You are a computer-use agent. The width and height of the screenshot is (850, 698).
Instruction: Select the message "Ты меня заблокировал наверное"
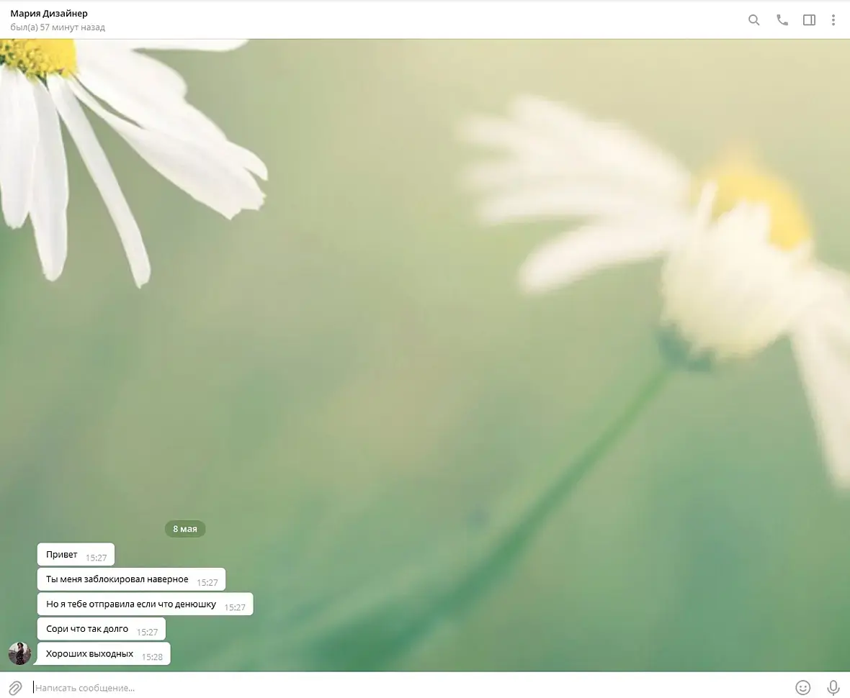(x=131, y=579)
